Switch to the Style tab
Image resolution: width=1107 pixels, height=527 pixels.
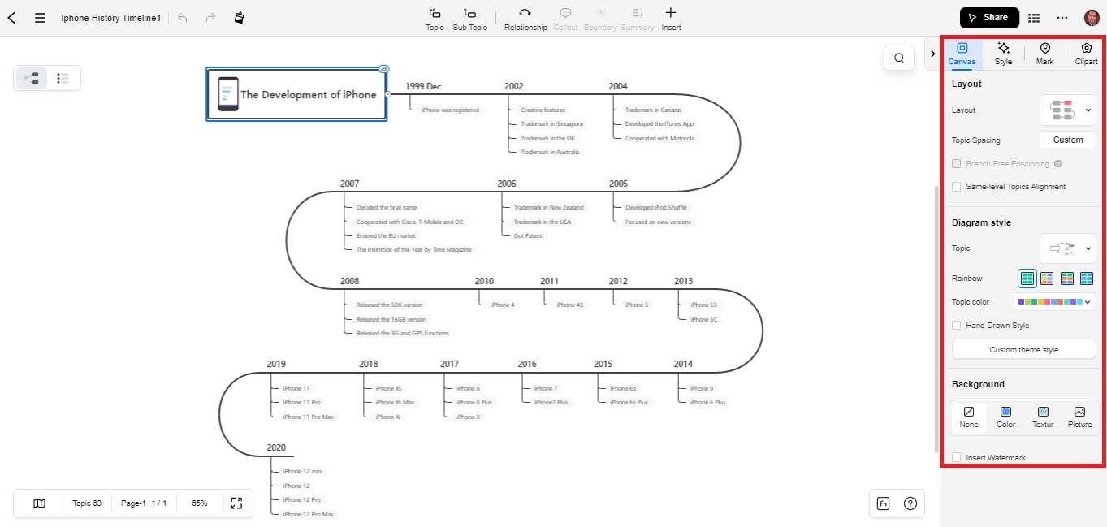1004,54
